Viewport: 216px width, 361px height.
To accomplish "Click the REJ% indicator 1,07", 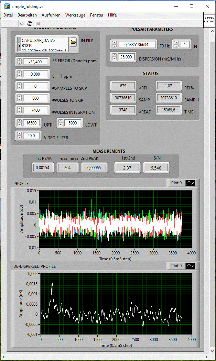I will point(169,86).
